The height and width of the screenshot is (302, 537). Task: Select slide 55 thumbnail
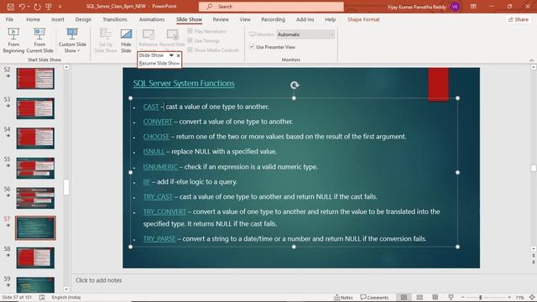click(x=35, y=168)
